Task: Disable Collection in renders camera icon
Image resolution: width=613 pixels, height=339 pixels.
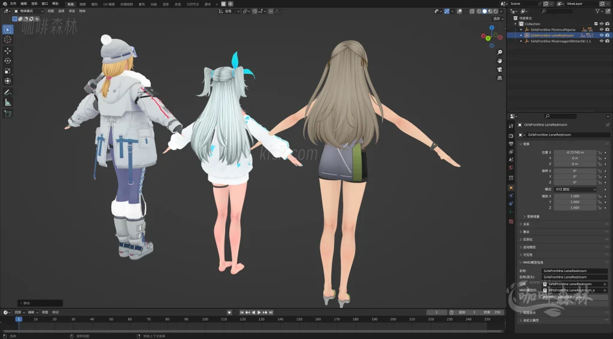Action: pyautogui.click(x=607, y=24)
